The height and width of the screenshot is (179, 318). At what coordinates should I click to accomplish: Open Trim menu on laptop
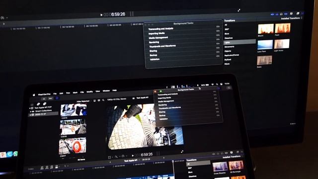click(x=68, y=93)
